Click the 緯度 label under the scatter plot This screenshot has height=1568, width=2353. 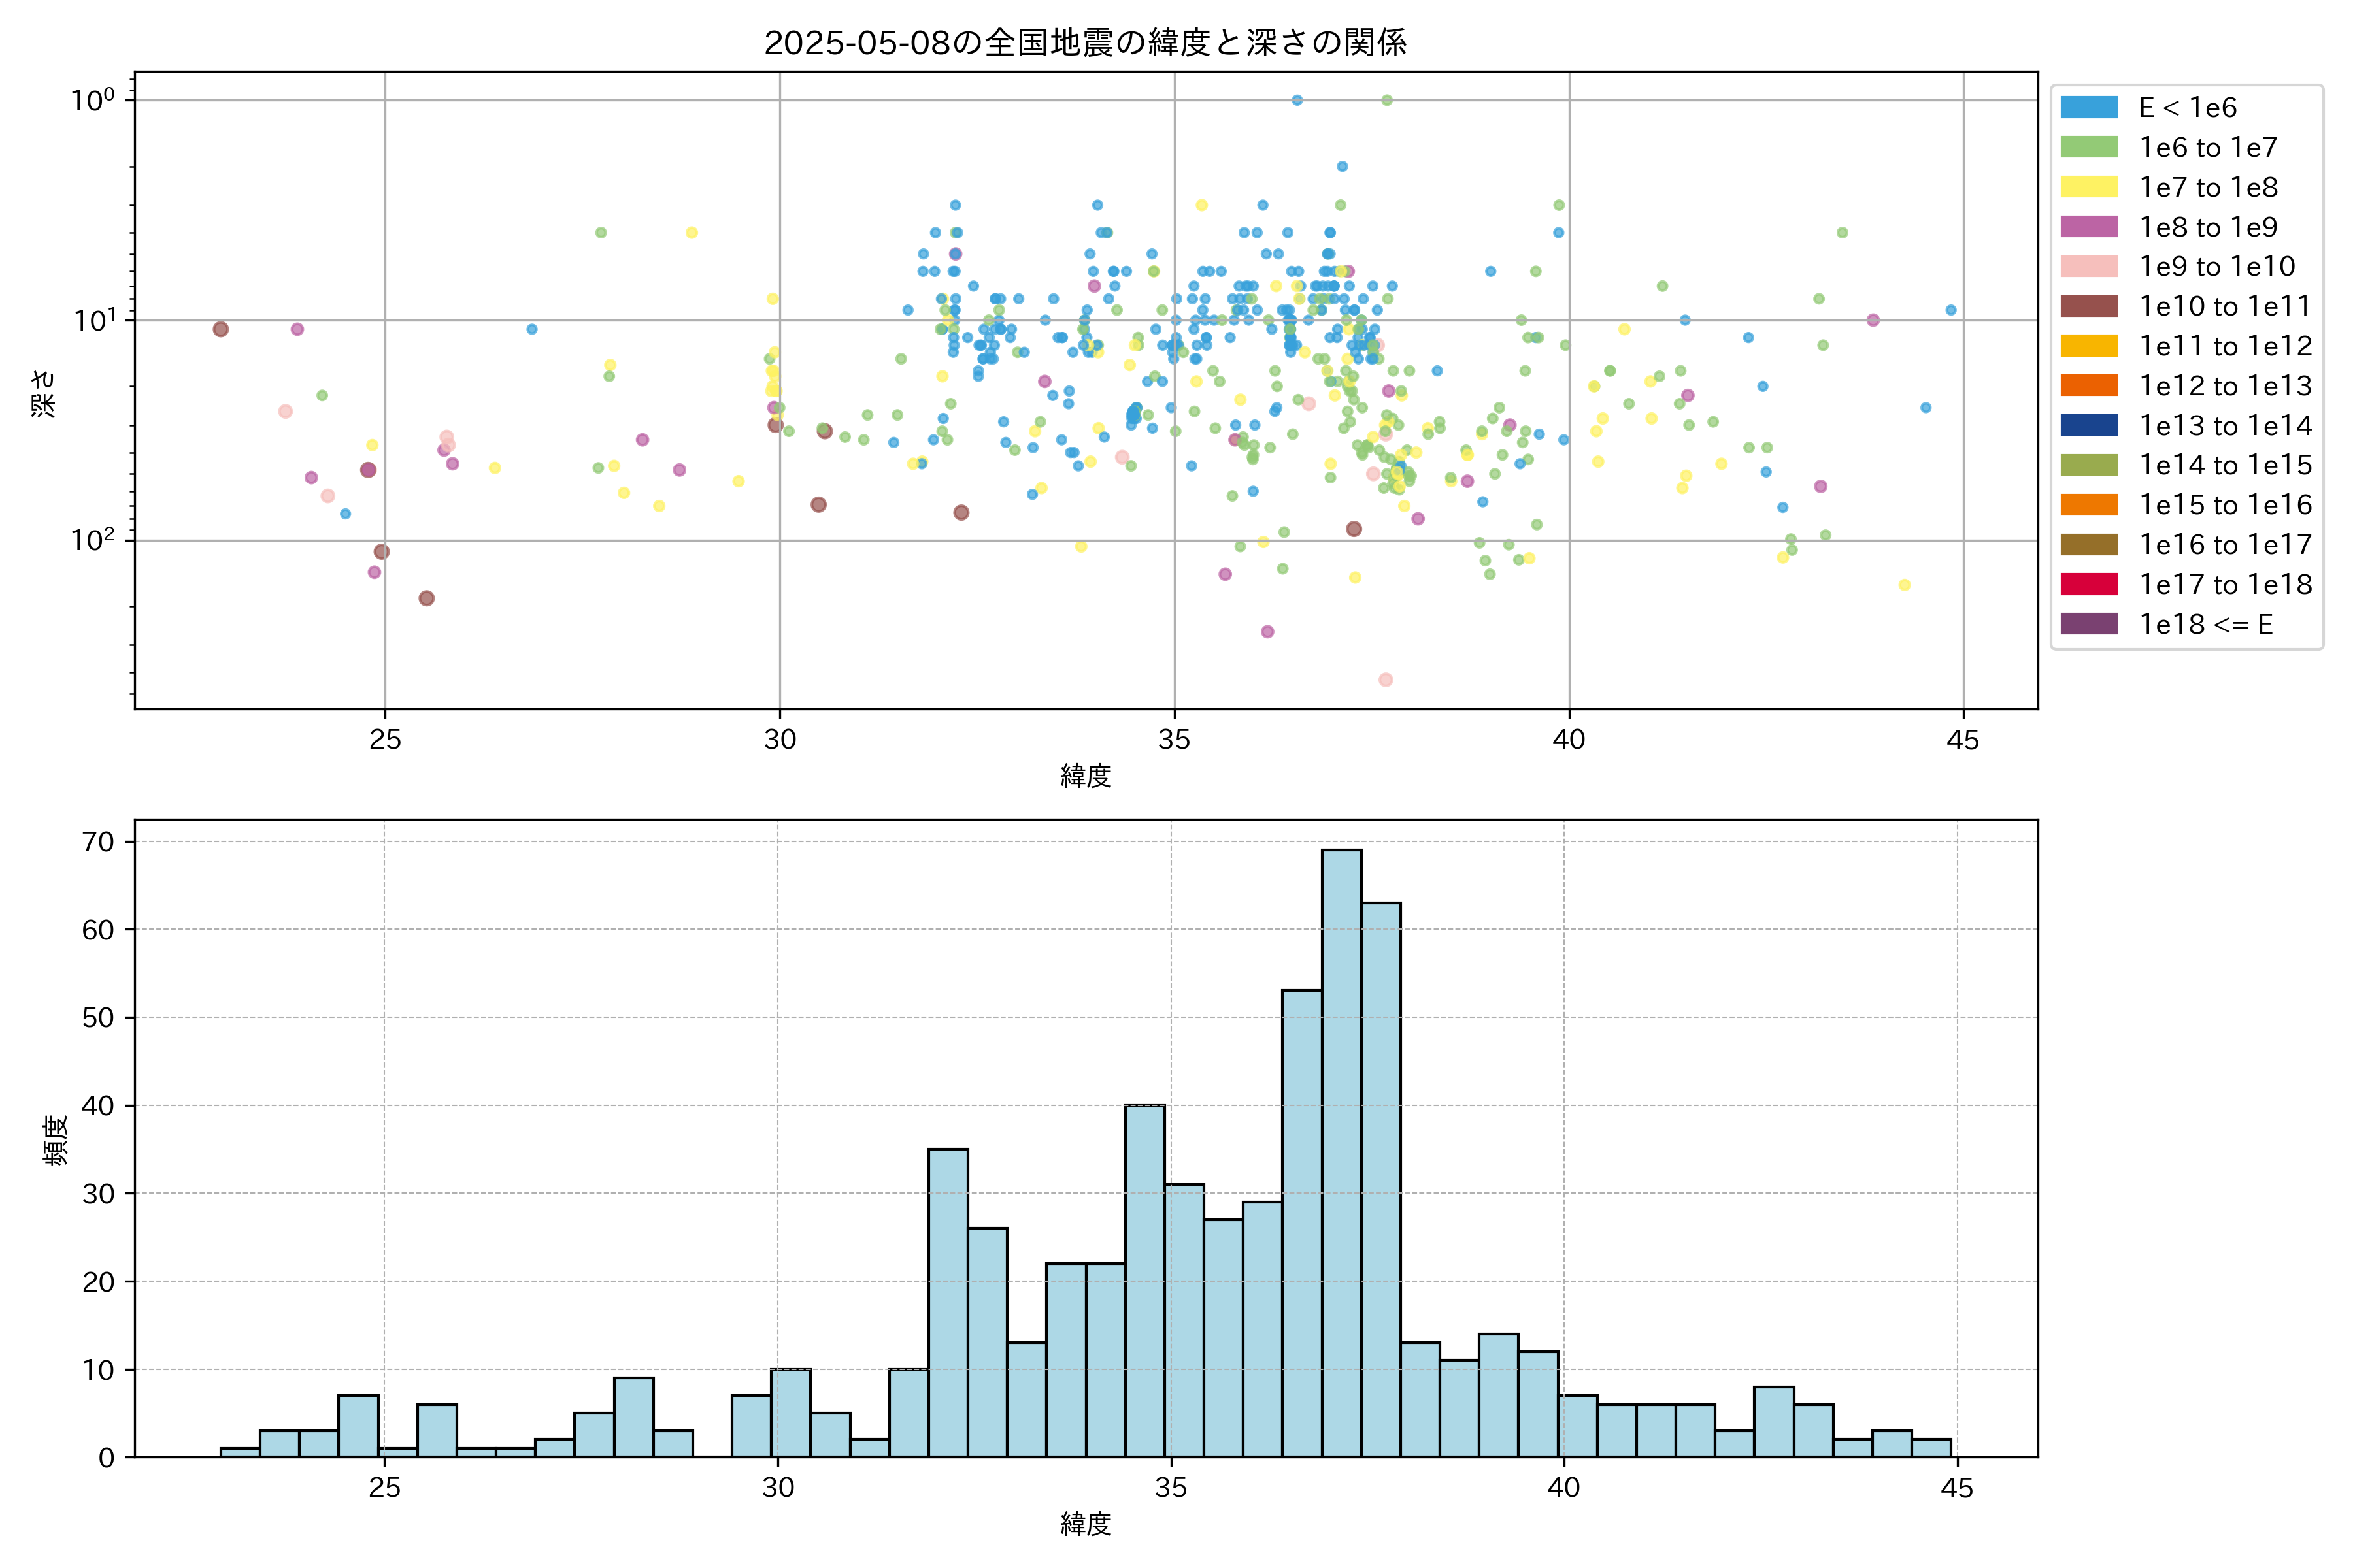1086,776
